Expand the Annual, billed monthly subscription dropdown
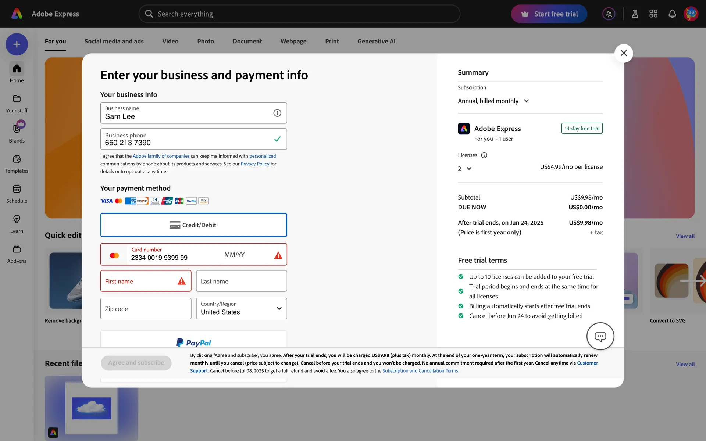 [x=493, y=101]
